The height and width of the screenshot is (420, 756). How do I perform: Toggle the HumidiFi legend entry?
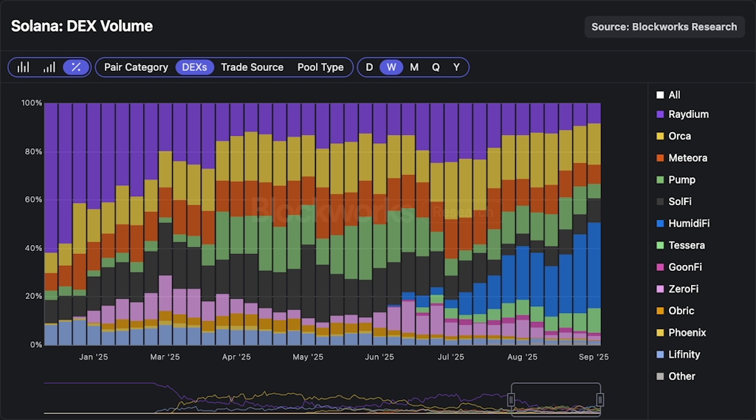coord(689,224)
